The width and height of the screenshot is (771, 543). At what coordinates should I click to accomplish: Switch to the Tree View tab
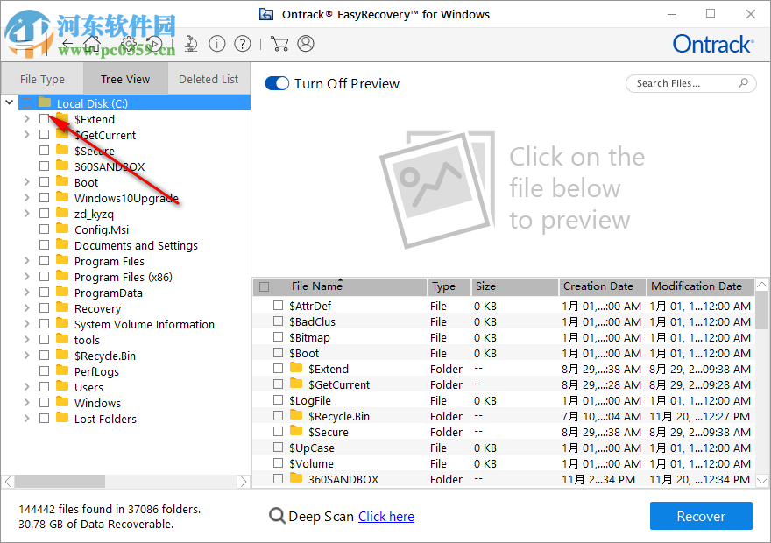pyautogui.click(x=125, y=79)
